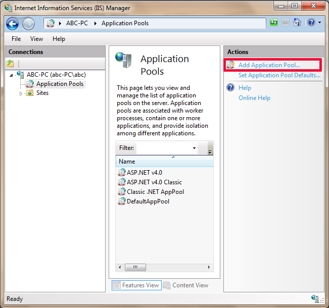Go back with the blue Back arrow
This screenshot has width=329, height=308.
click(x=12, y=24)
